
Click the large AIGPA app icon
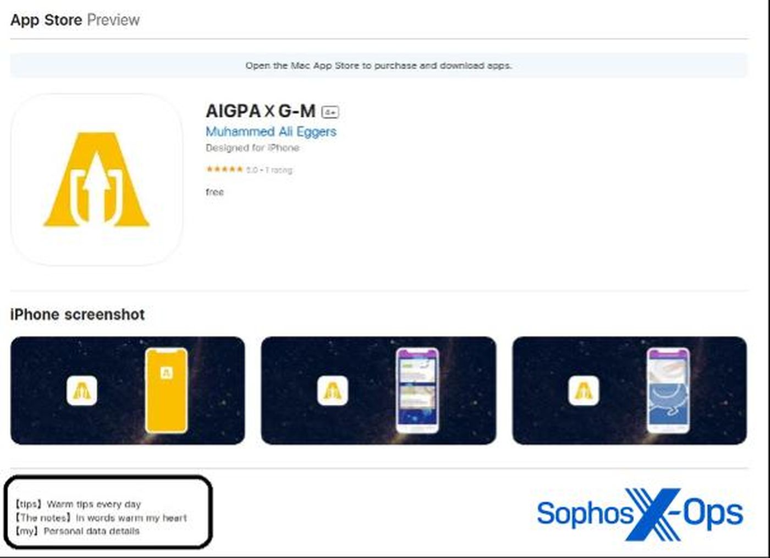97,180
